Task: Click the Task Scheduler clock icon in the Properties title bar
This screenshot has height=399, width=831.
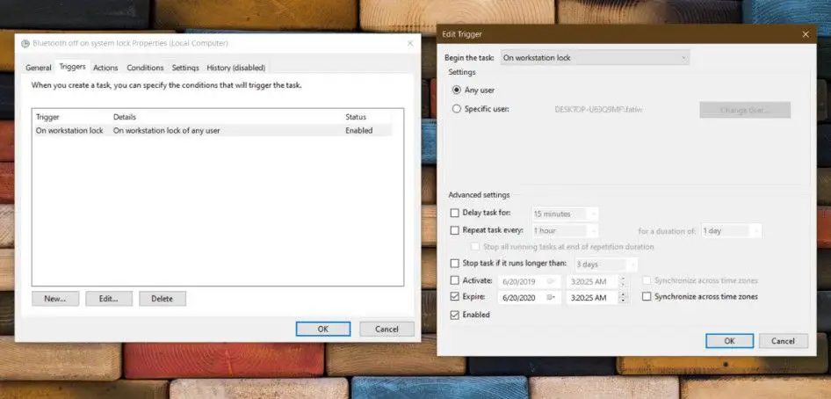Action: pos(25,43)
